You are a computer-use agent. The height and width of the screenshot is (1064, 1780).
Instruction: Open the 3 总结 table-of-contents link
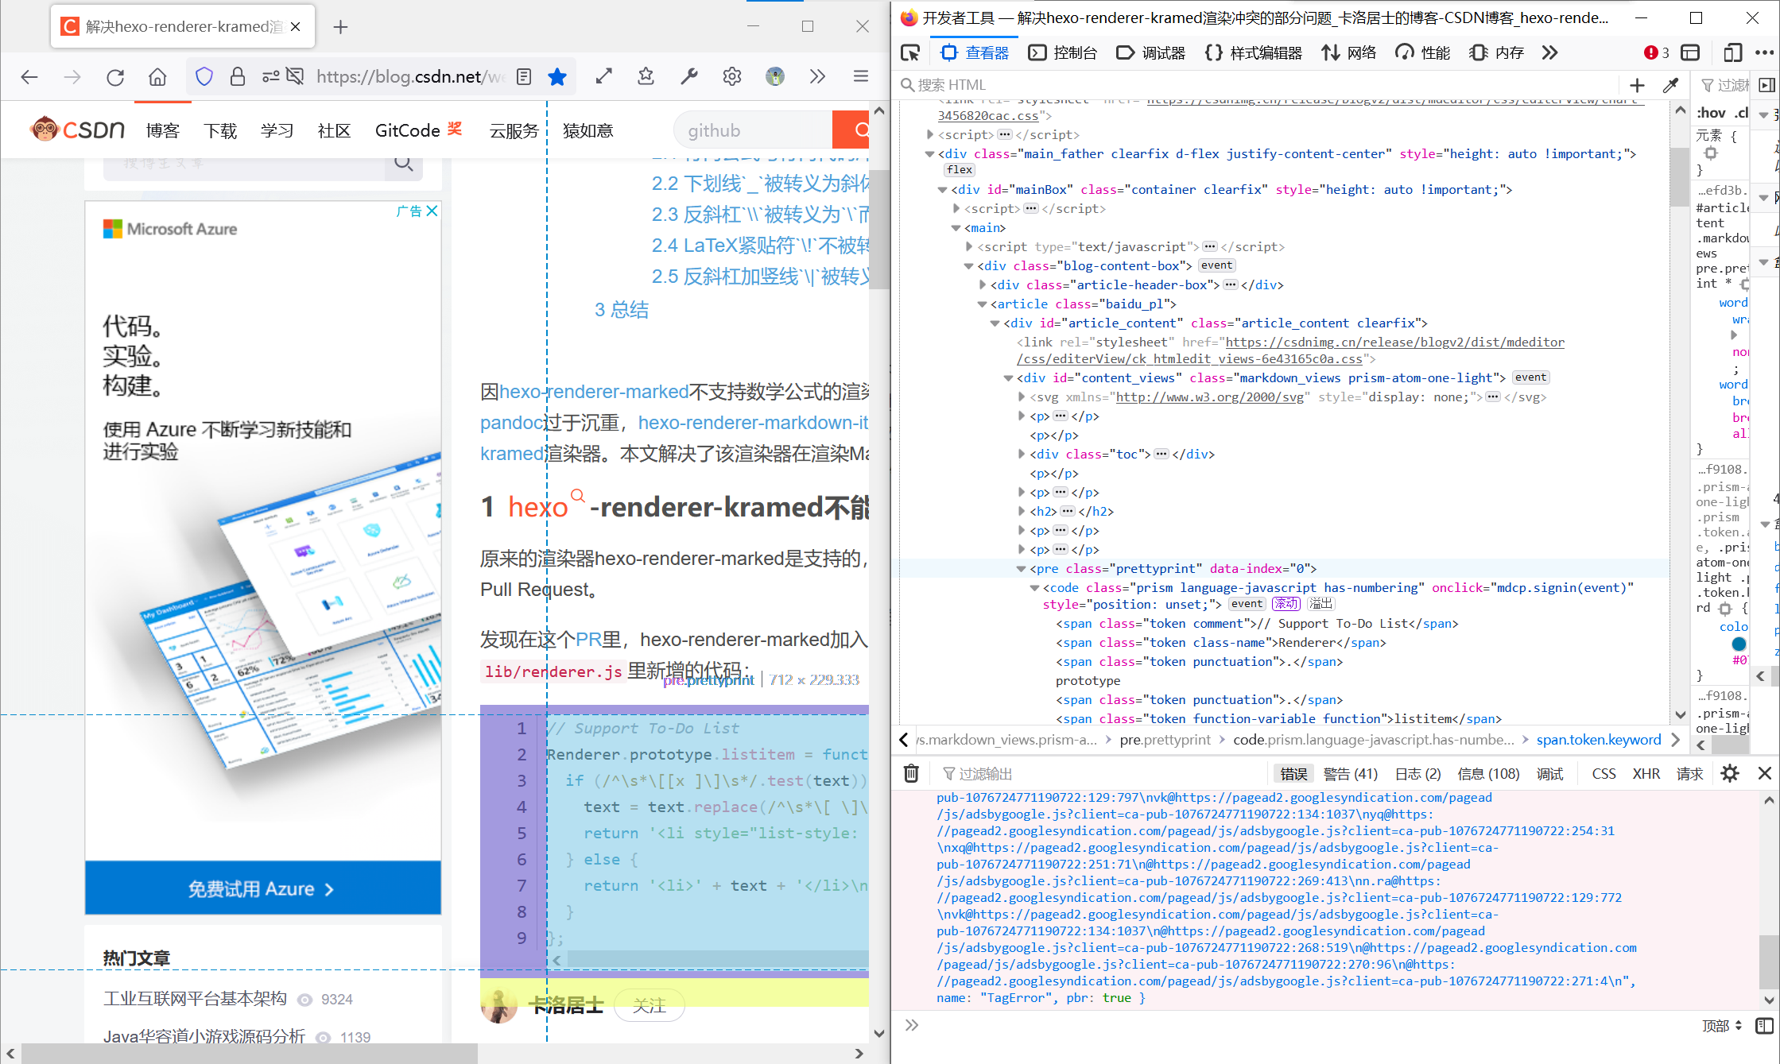pyautogui.click(x=622, y=310)
